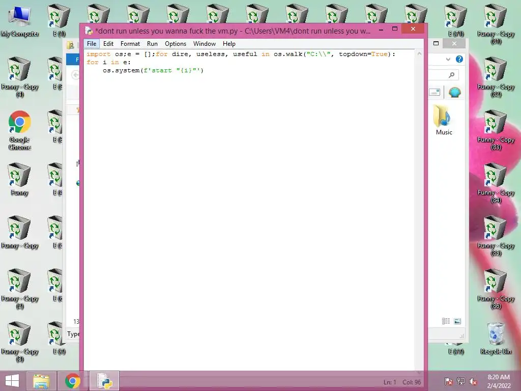Open the File menu in IDLE
Screen dimensions: 521x391
click(x=92, y=44)
